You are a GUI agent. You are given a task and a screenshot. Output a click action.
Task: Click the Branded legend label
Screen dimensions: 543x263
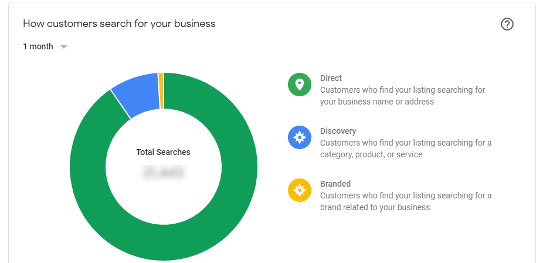pyautogui.click(x=335, y=184)
